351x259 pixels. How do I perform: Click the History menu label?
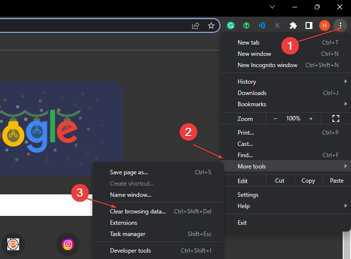[247, 82]
